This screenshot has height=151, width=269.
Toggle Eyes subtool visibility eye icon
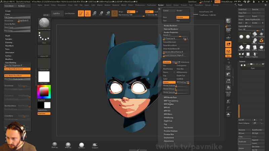tap(263, 64)
